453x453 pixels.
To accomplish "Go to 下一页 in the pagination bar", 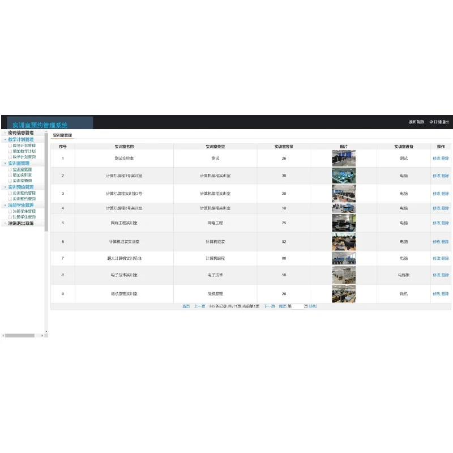I will click(270, 306).
